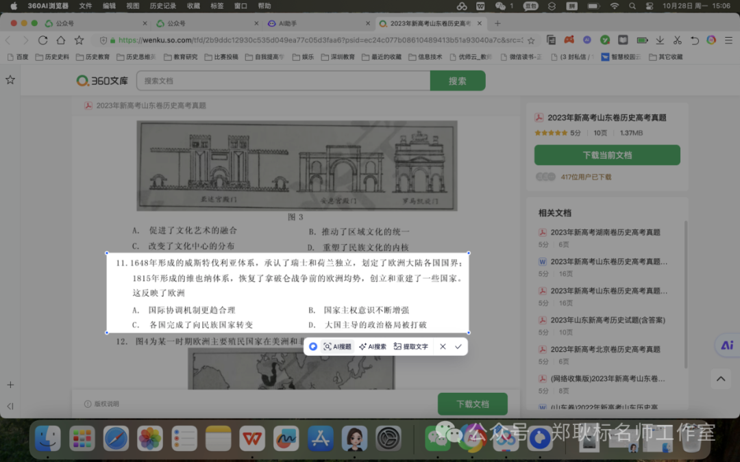Open the 教育研究 bookmark folder
Viewport: 740px width, 462px height.
(x=181, y=57)
